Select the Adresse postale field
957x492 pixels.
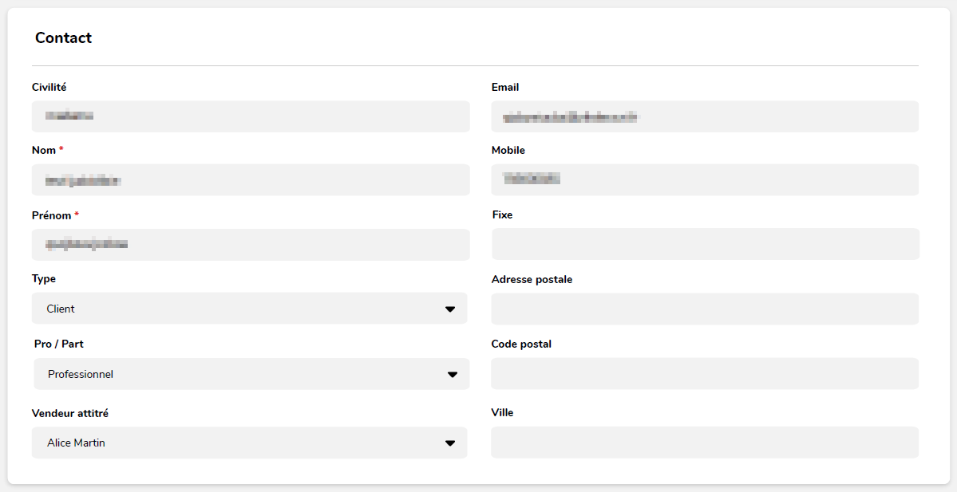(x=705, y=309)
